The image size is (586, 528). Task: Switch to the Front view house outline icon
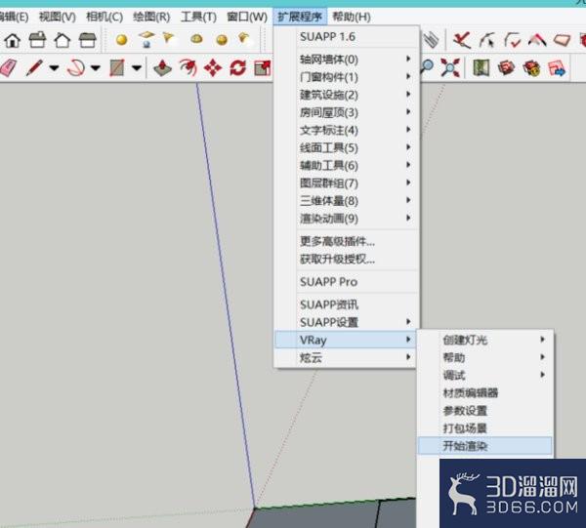[x=63, y=40]
